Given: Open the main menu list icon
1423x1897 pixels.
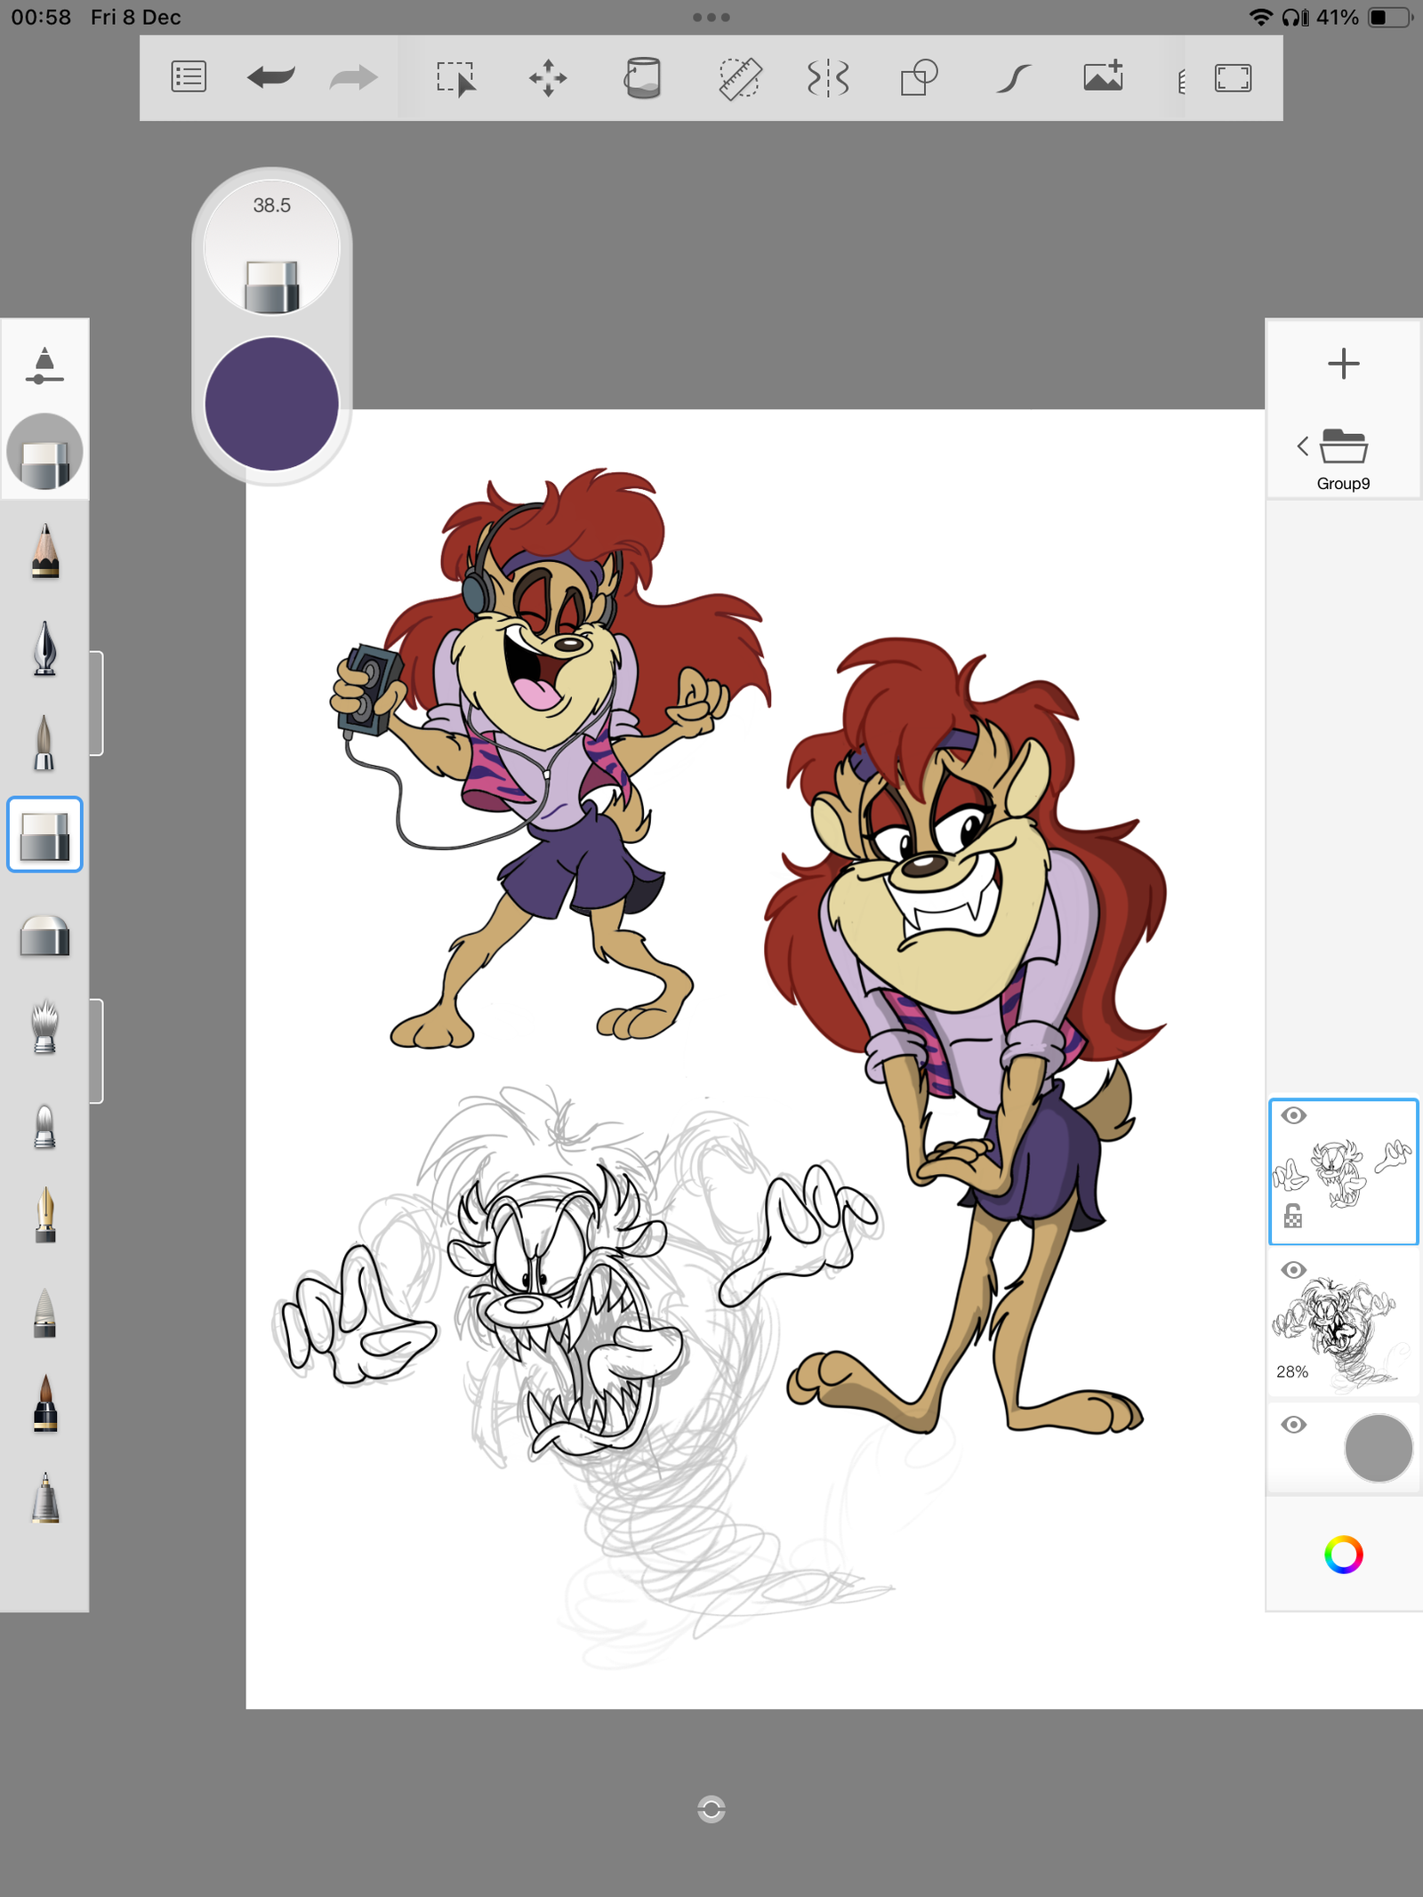Looking at the screenshot, I should tap(189, 77).
